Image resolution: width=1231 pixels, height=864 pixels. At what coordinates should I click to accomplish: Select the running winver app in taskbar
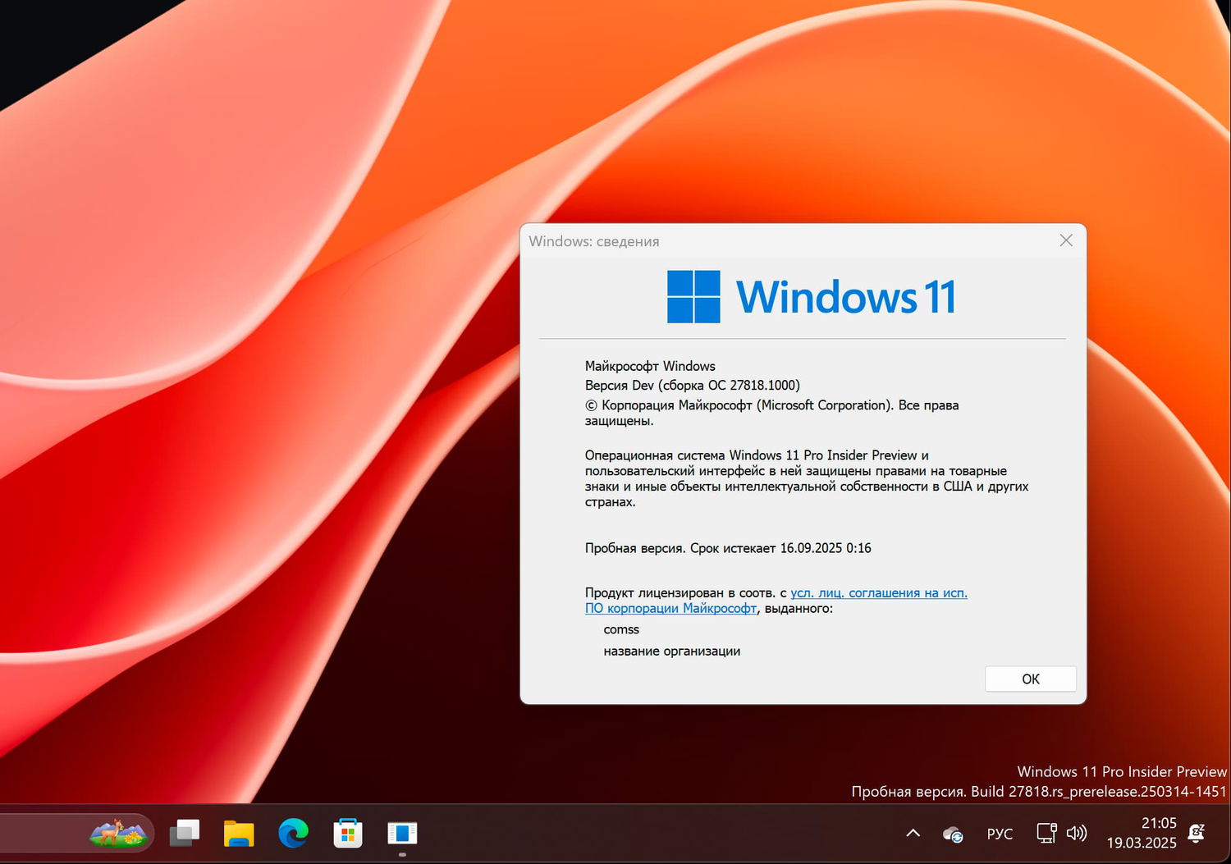coord(402,833)
